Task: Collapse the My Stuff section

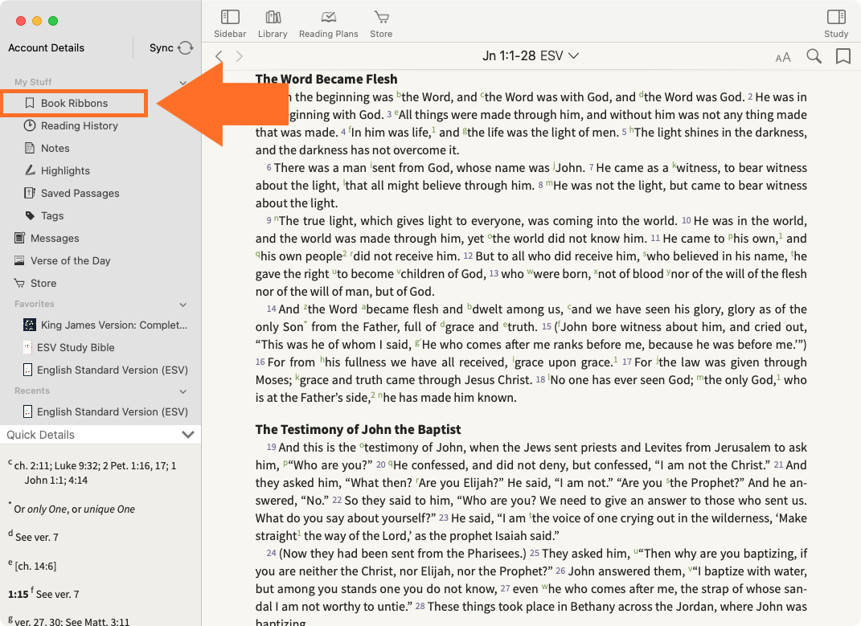Action: pos(182,82)
